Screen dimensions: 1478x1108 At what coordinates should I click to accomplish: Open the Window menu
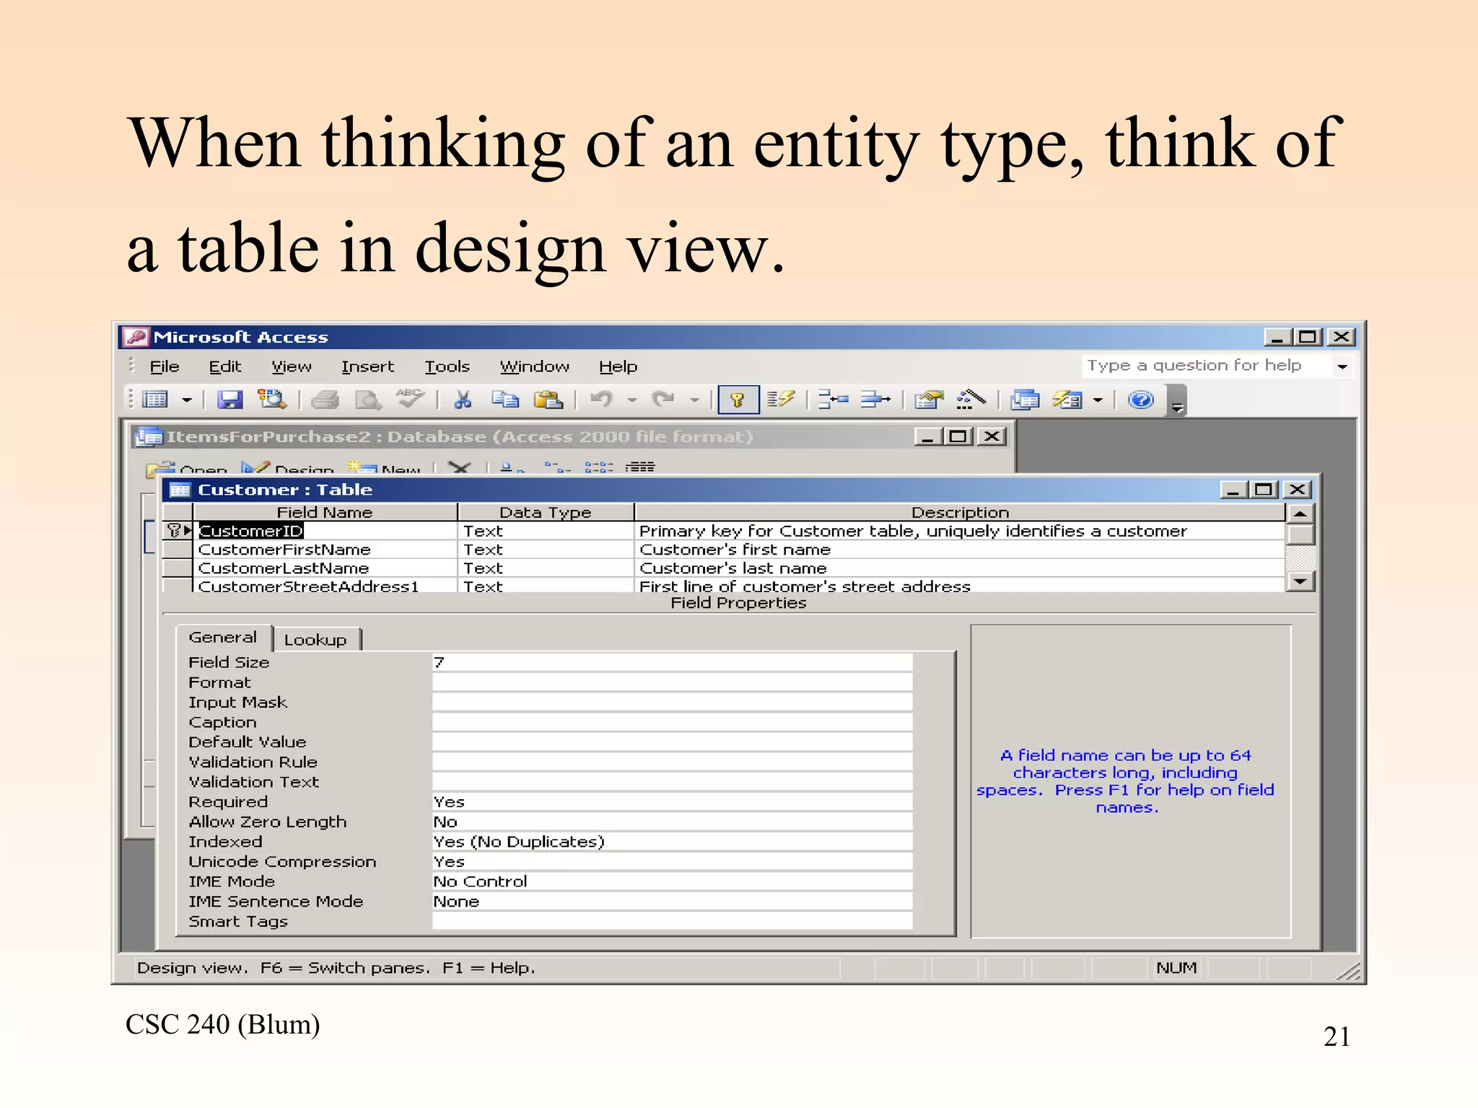tap(534, 366)
